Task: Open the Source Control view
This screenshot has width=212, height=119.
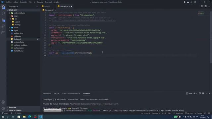Action: coord(3,20)
